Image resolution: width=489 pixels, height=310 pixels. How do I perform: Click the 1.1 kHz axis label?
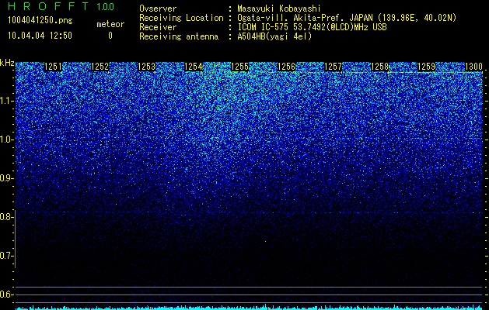5,101
